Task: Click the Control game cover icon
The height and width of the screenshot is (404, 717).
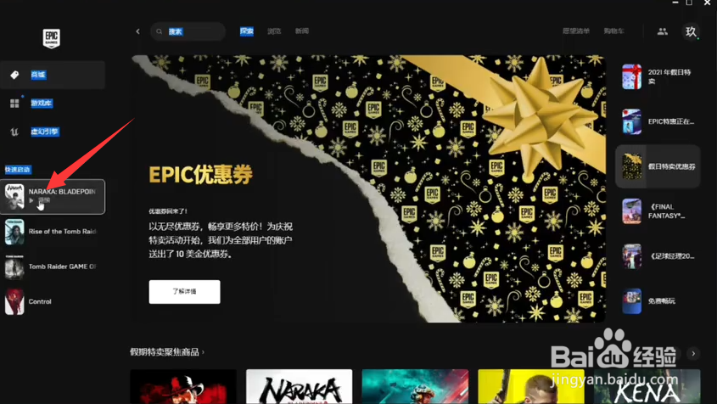Action: pyautogui.click(x=14, y=301)
